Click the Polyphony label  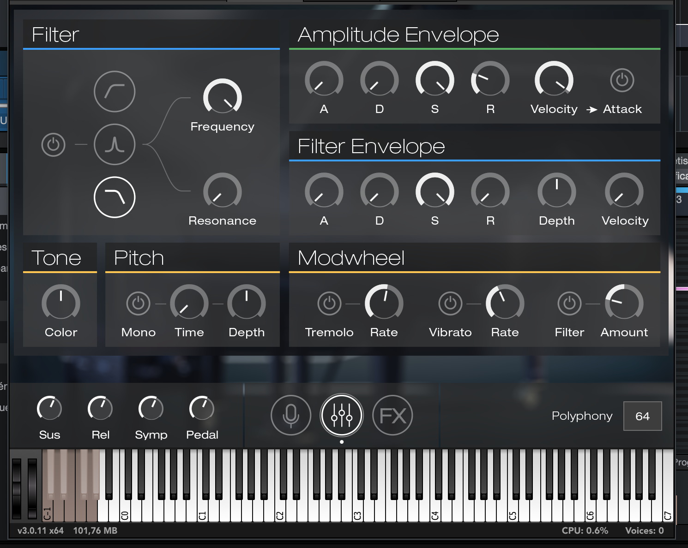coord(582,416)
